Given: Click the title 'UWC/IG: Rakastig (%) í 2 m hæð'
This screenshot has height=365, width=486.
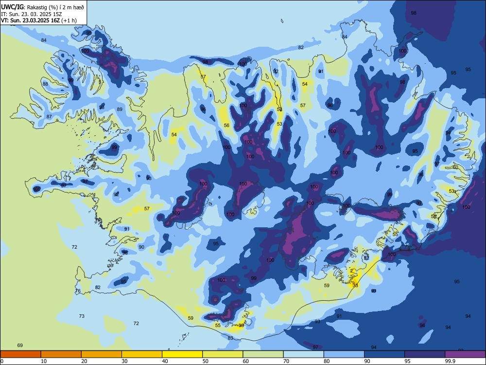Looking at the screenshot, I should tap(42, 7).
